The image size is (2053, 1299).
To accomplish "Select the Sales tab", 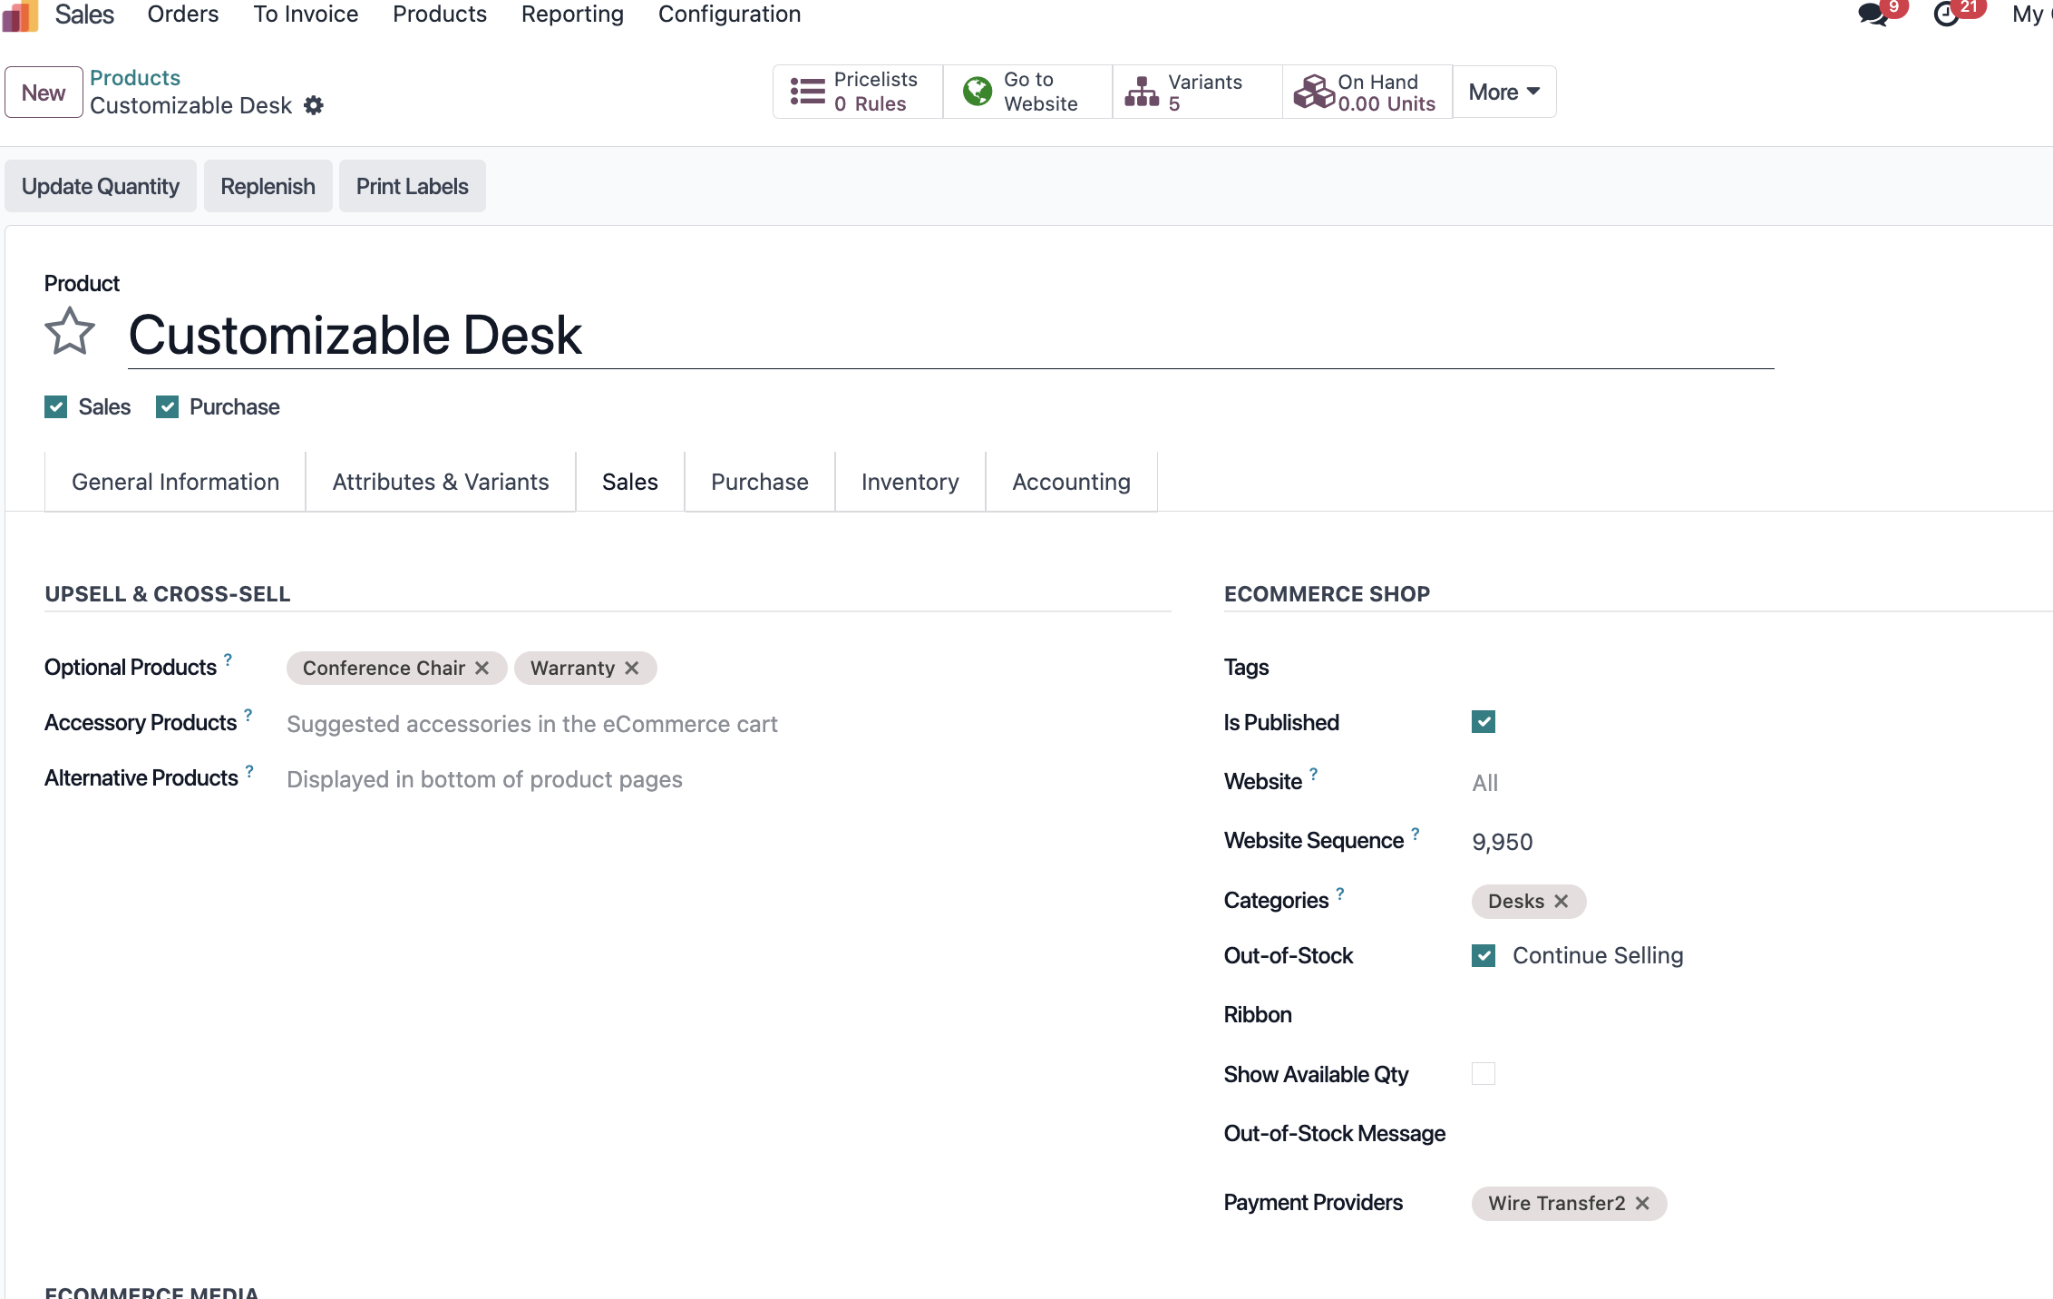I will tap(630, 482).
